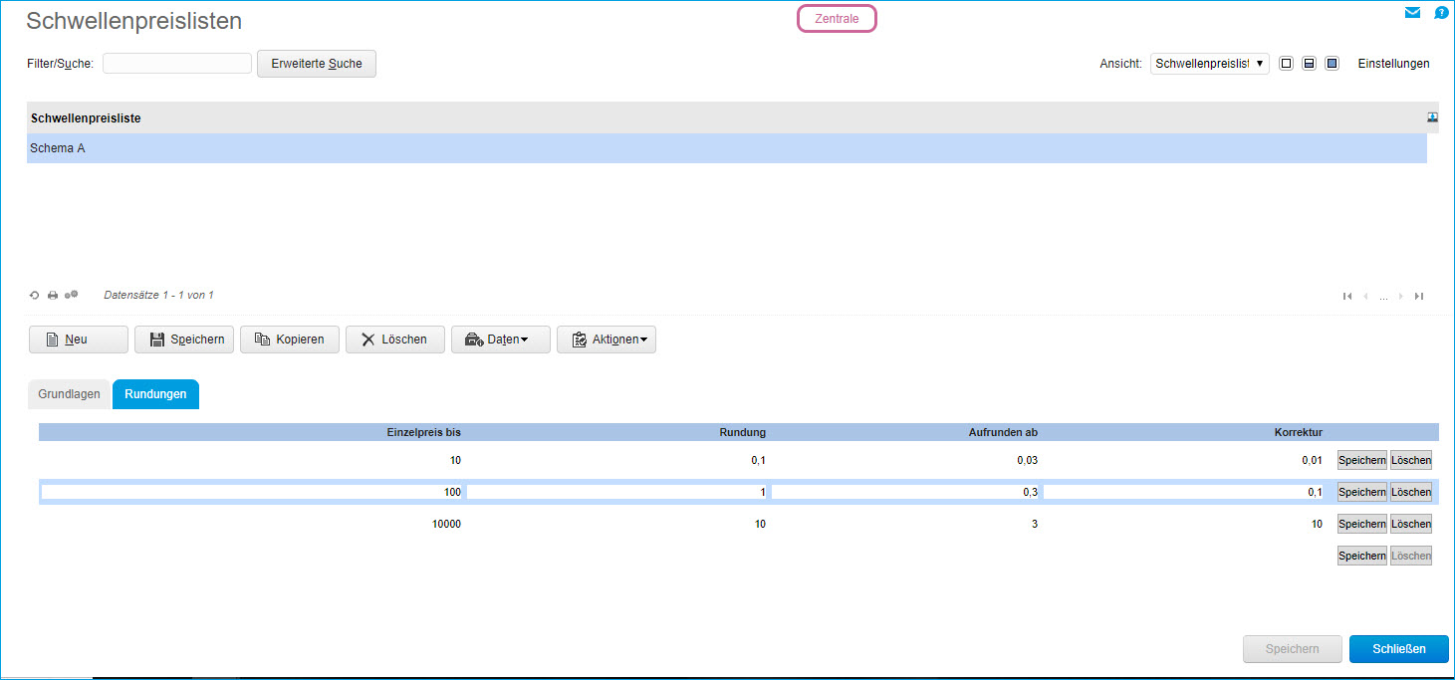Click the help question mark icon
The image size is (1455, 680).
pyautogui.click(x=1441, y=13)
